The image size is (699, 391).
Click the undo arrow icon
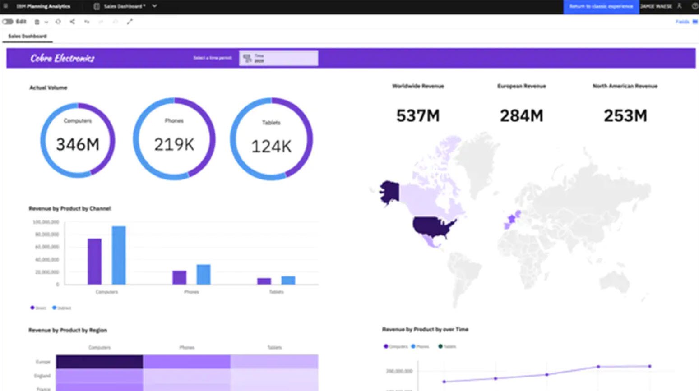pos(87,22)
